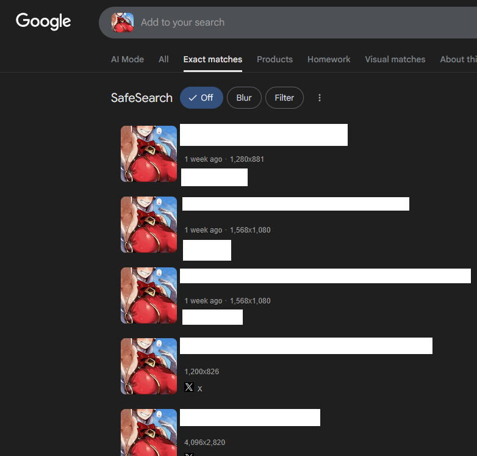The image size is (477, 456).
Task: Open the Products tab
Action: [x=274, y=59]
